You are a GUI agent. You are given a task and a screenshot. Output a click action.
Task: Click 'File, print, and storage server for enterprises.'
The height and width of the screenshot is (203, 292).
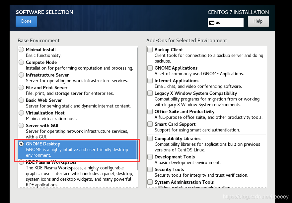click(x=70, y=94)
